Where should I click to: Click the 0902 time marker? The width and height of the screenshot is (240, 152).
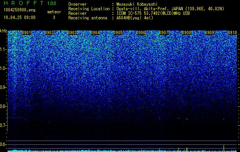(x=49, y=33)
